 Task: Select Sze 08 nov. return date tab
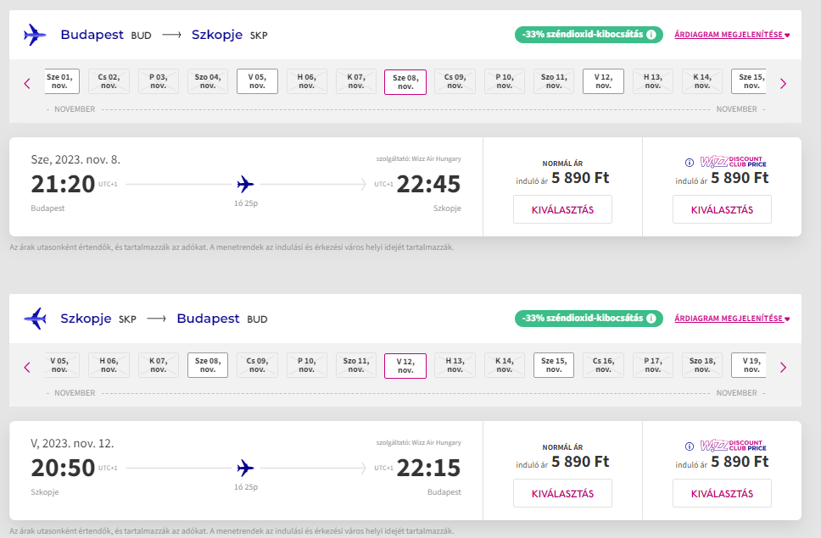(x=208, y=365)
